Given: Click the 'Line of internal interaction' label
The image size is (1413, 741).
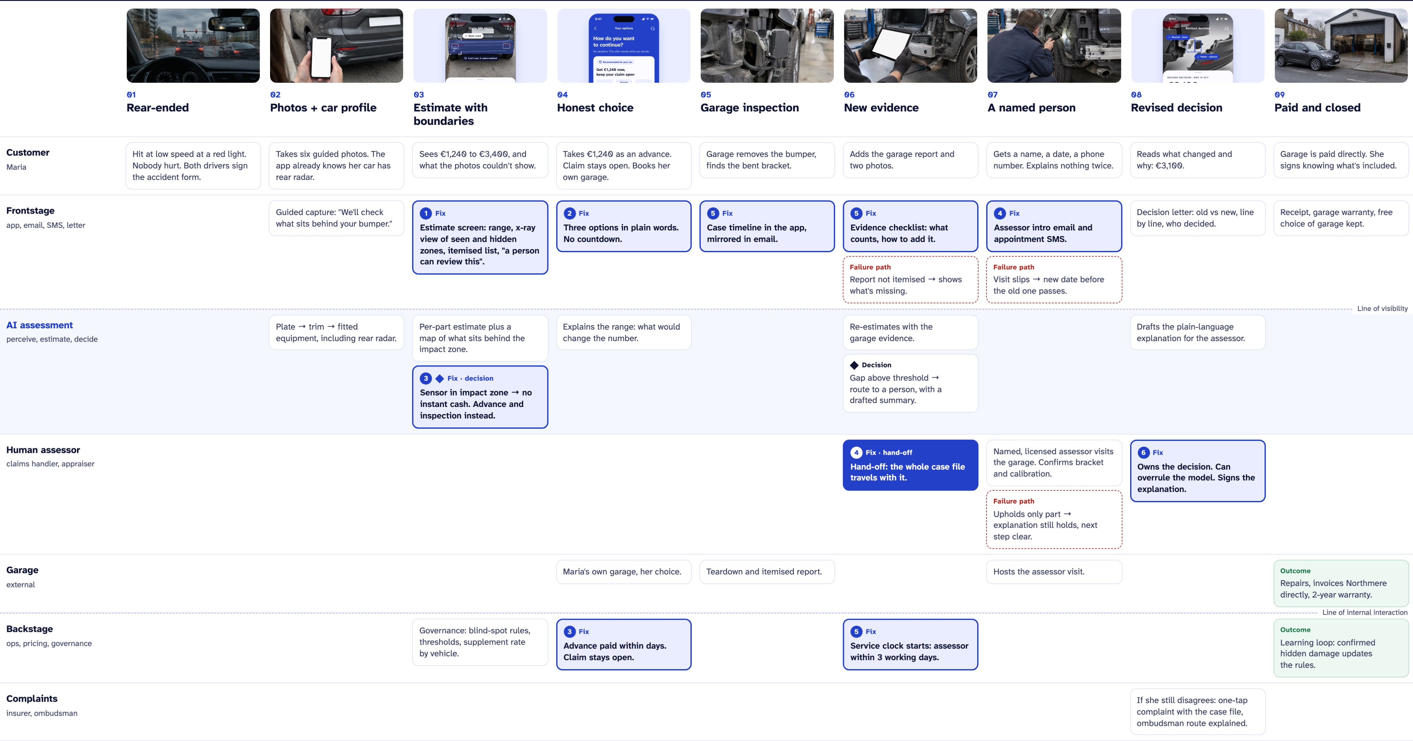Looking at the screenshot, I should click(x=1365, y=612).
